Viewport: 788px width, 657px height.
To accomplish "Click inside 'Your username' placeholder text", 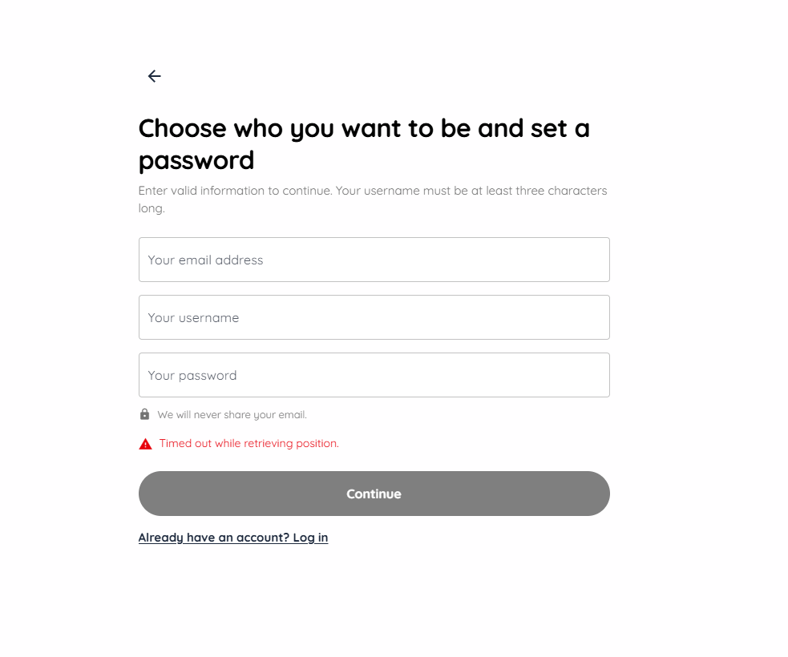I will point(193,317).
